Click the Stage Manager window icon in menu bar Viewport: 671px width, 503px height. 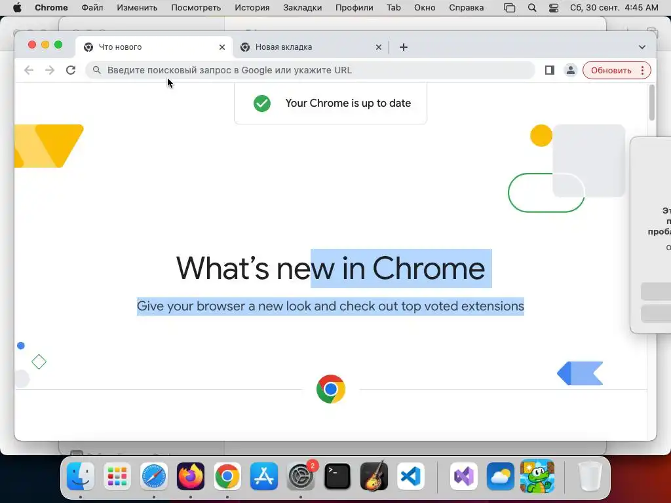coord(509,8)
